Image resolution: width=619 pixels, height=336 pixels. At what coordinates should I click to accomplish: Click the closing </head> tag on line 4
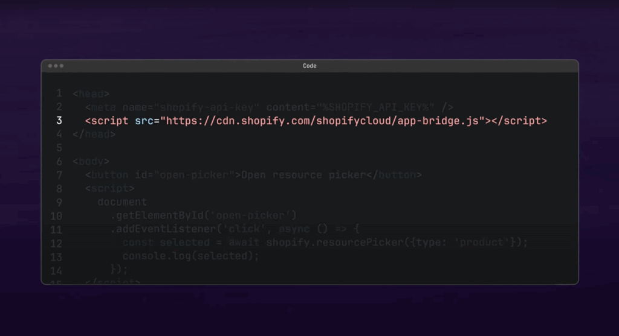click(94, 135)
